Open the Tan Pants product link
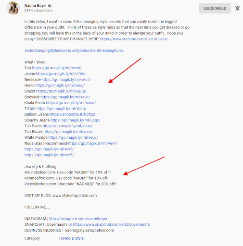The height and width of the screenshot is (246, 243). pyautogui.click(x=67, y=126)
